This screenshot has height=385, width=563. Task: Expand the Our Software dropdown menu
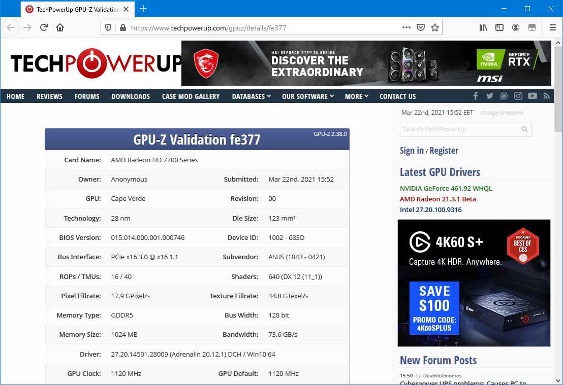coord(308,96)
